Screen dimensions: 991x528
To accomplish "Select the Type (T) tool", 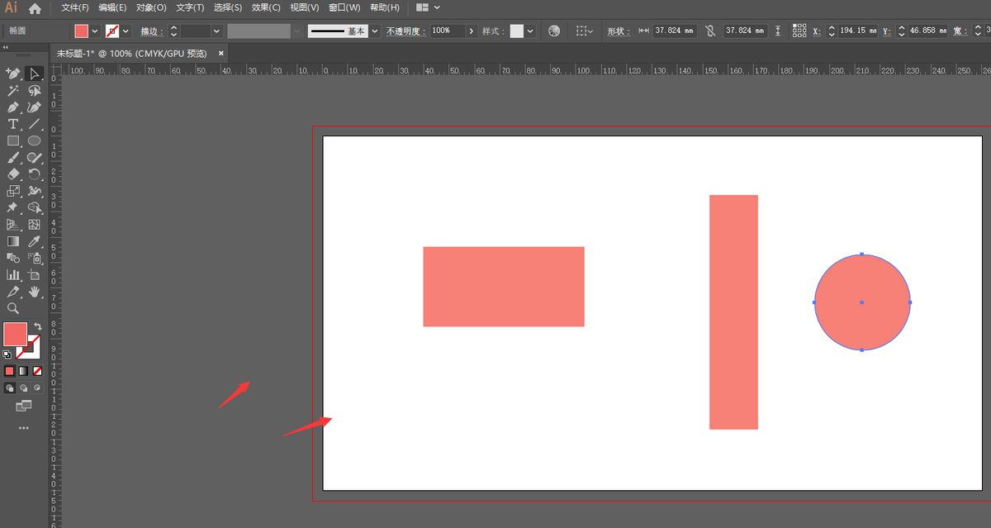I will coord(13,124).
